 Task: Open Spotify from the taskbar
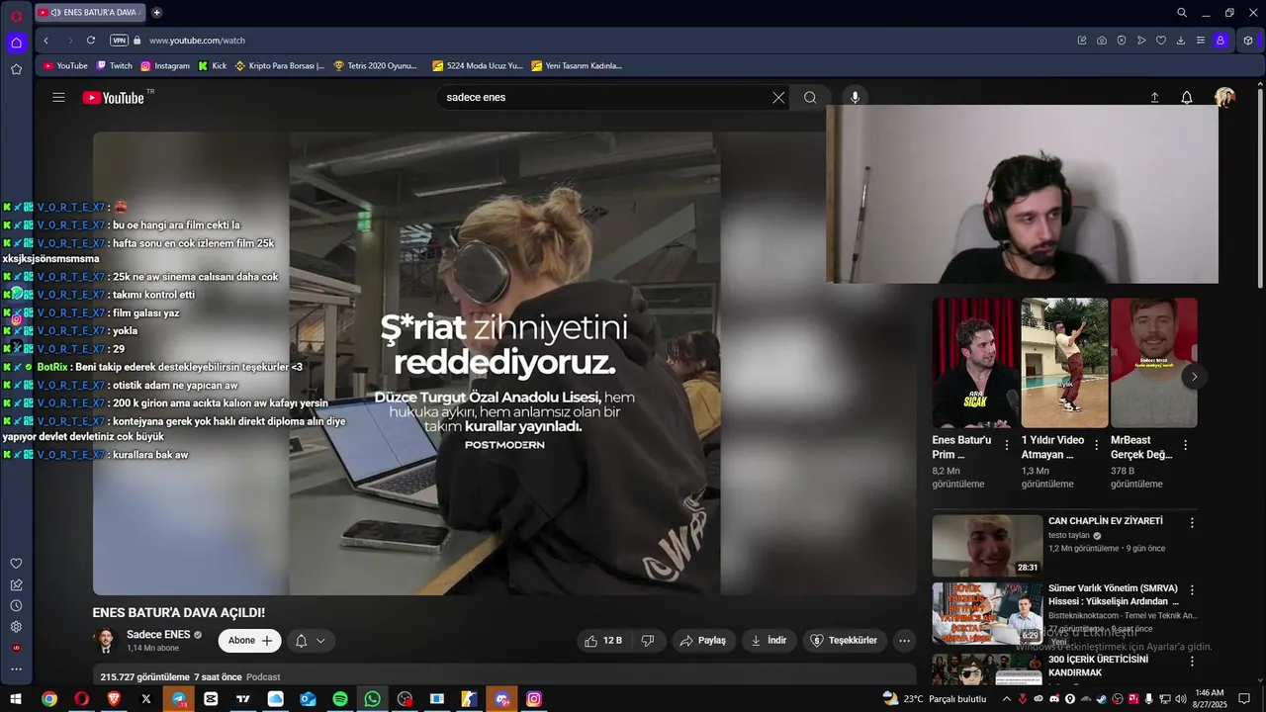(339, 699)
